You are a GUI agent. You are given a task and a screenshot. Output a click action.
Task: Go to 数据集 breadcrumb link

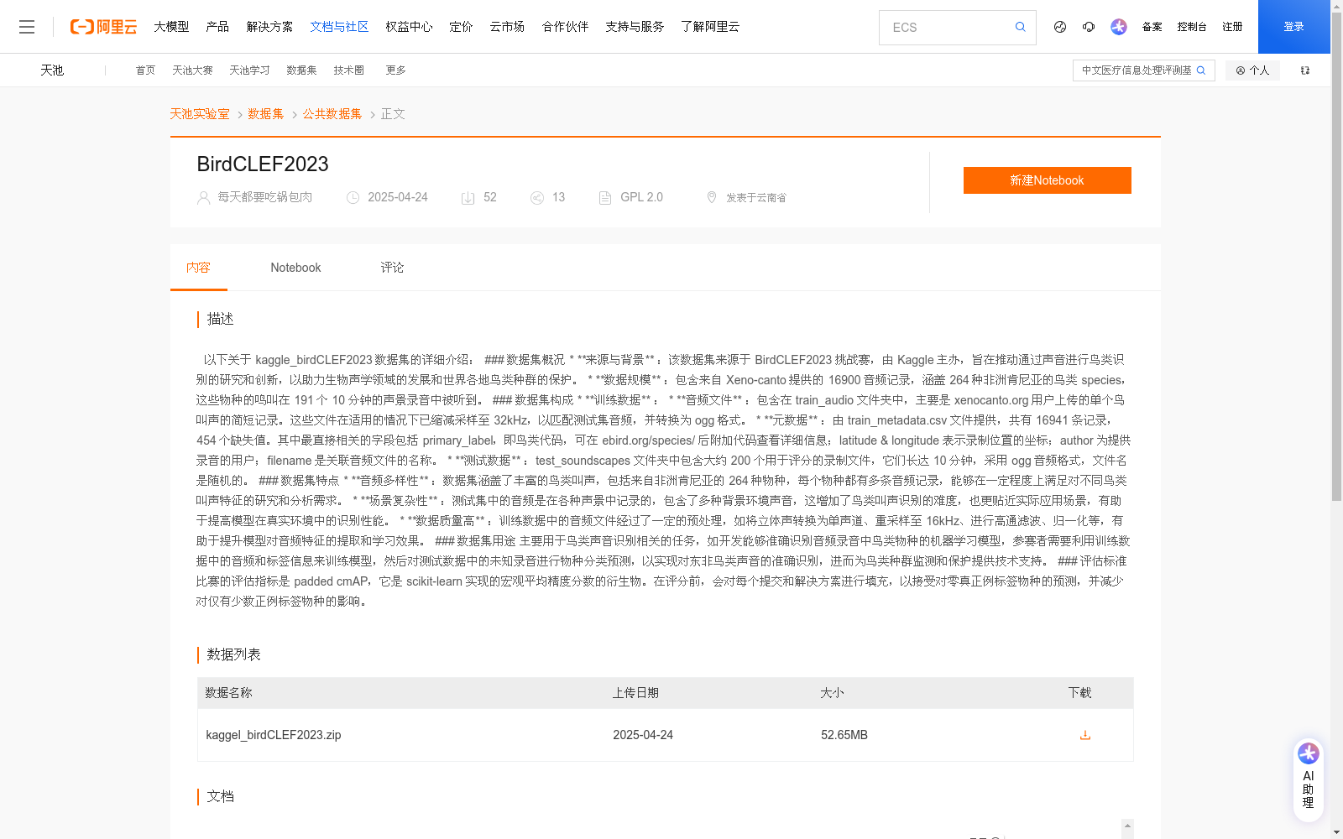(266, 114)
